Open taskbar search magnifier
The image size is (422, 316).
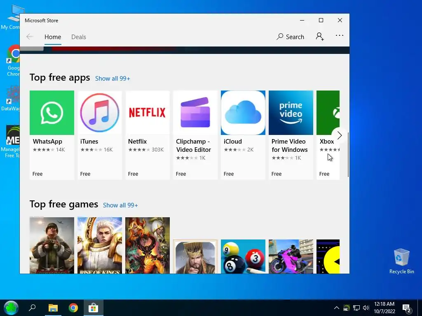(32, 308)
